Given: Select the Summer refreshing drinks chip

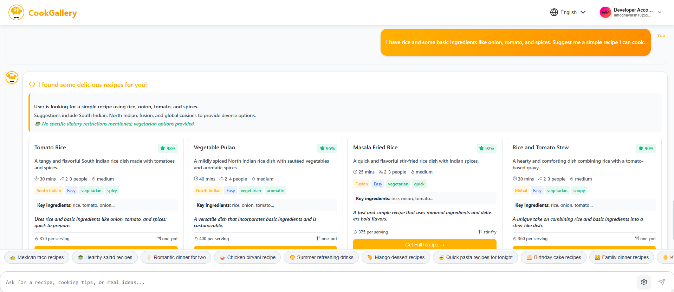Looking at the screenshot, I should (x=321, y=257).
